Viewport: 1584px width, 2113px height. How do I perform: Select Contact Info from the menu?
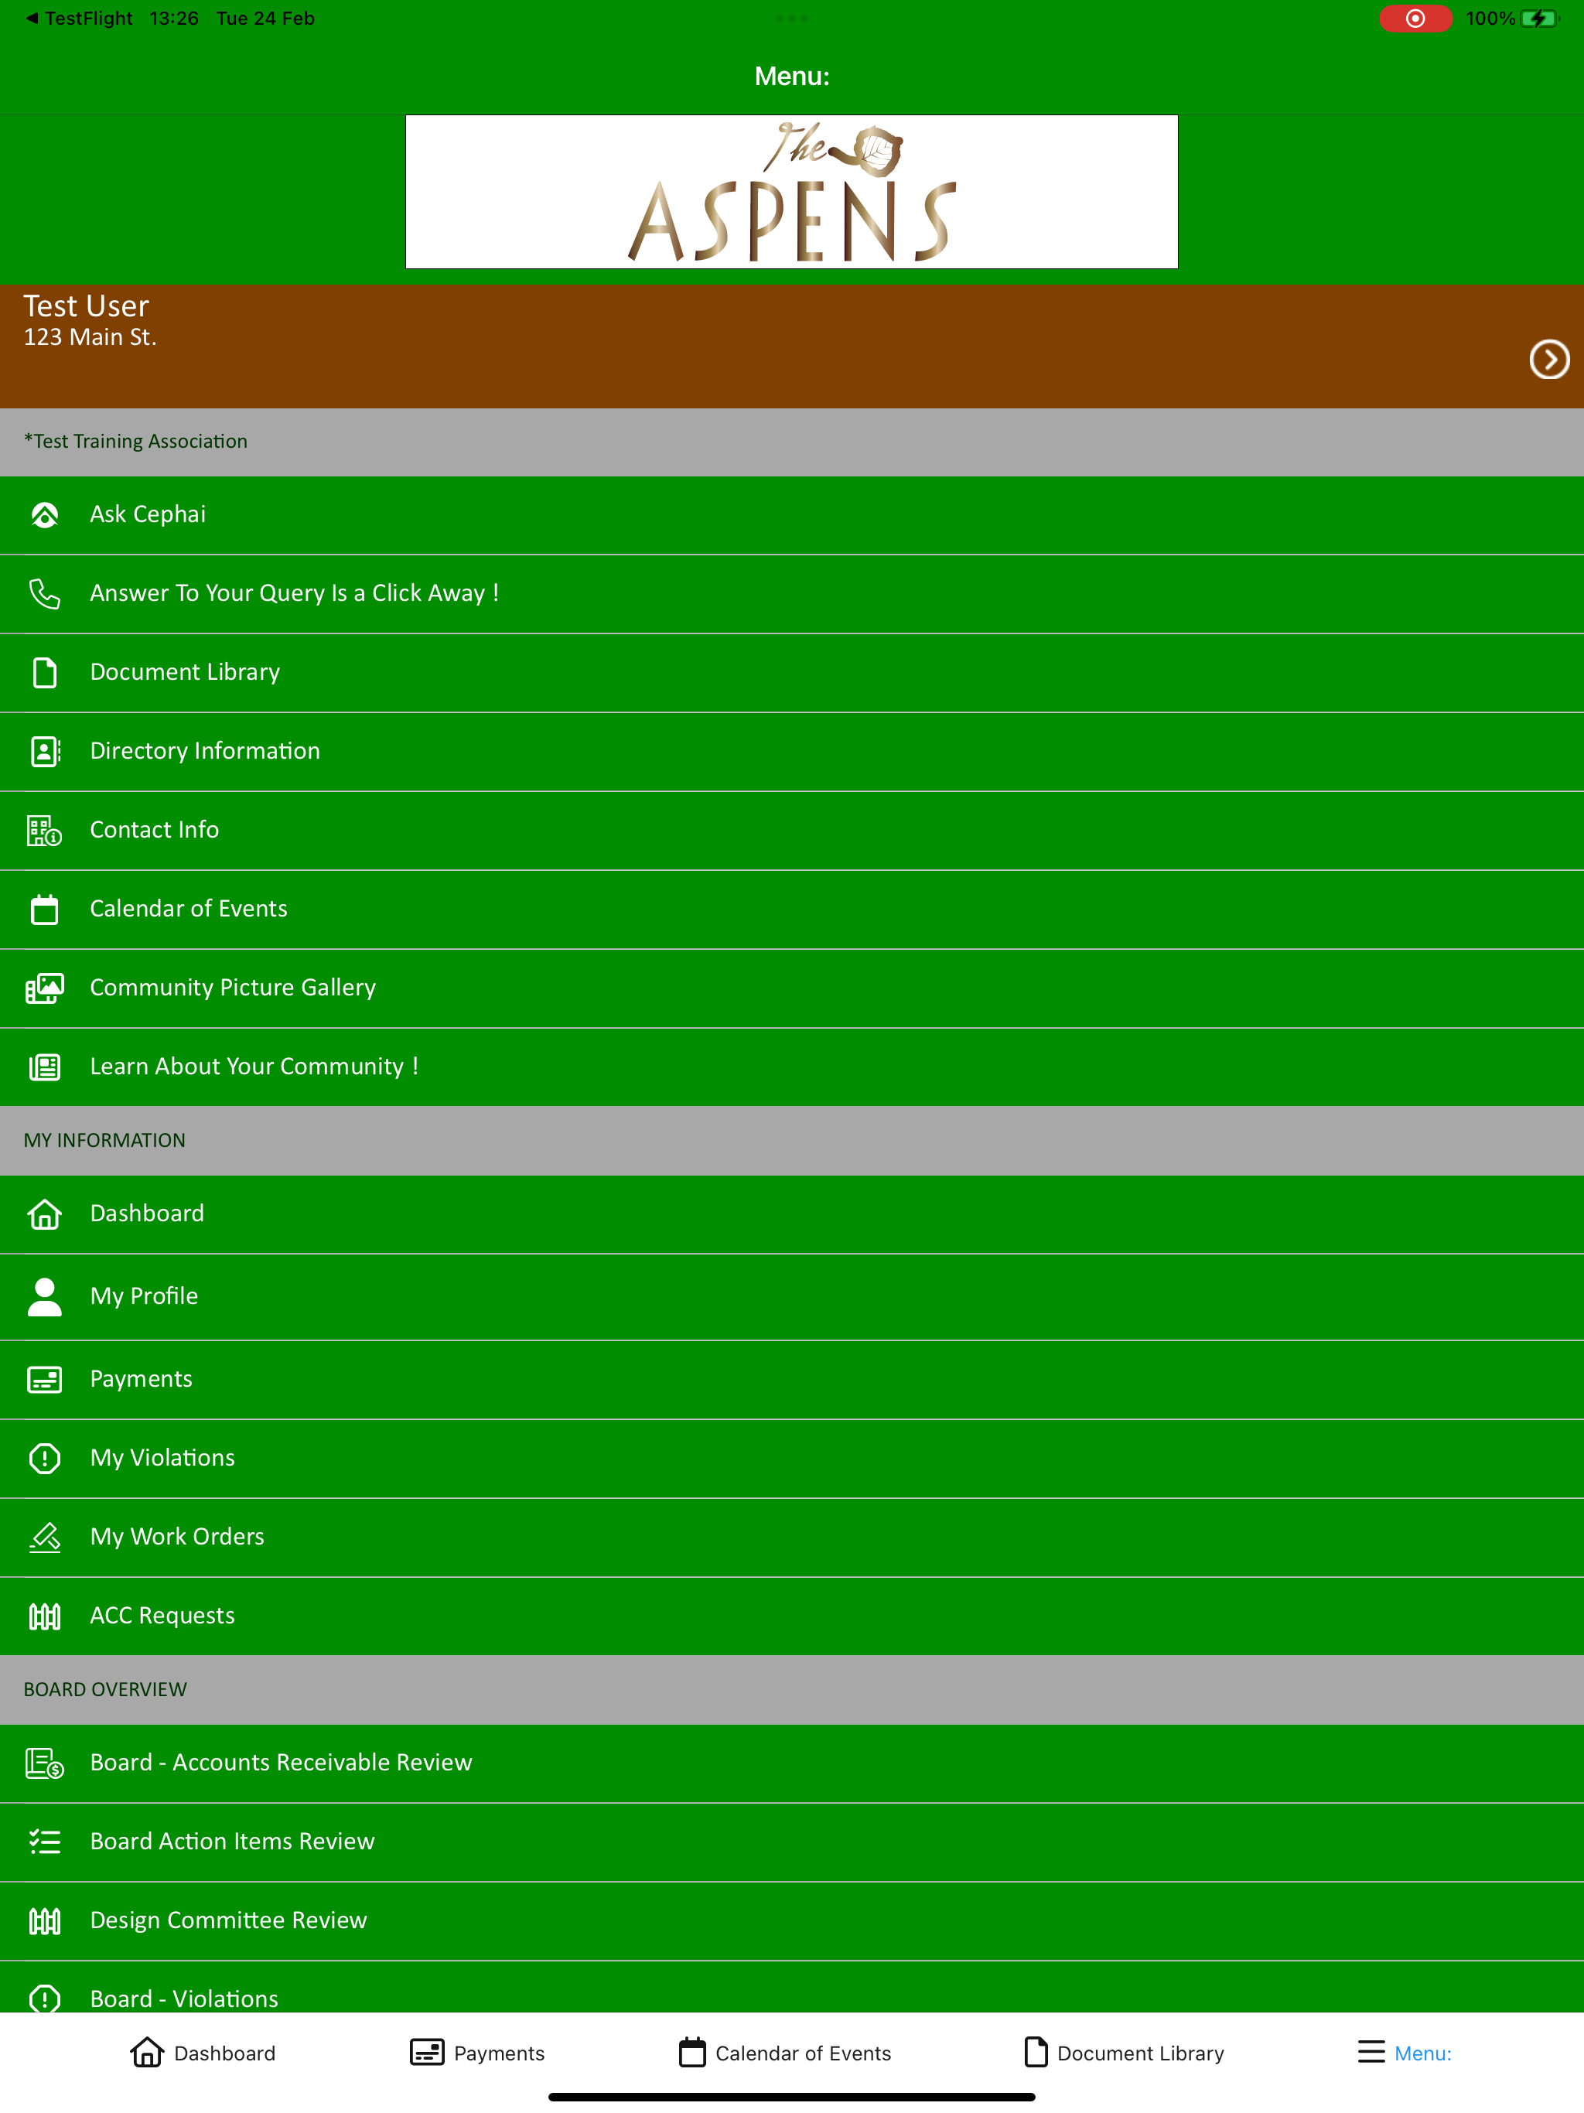pyautogui.click(x=792, y=830)
